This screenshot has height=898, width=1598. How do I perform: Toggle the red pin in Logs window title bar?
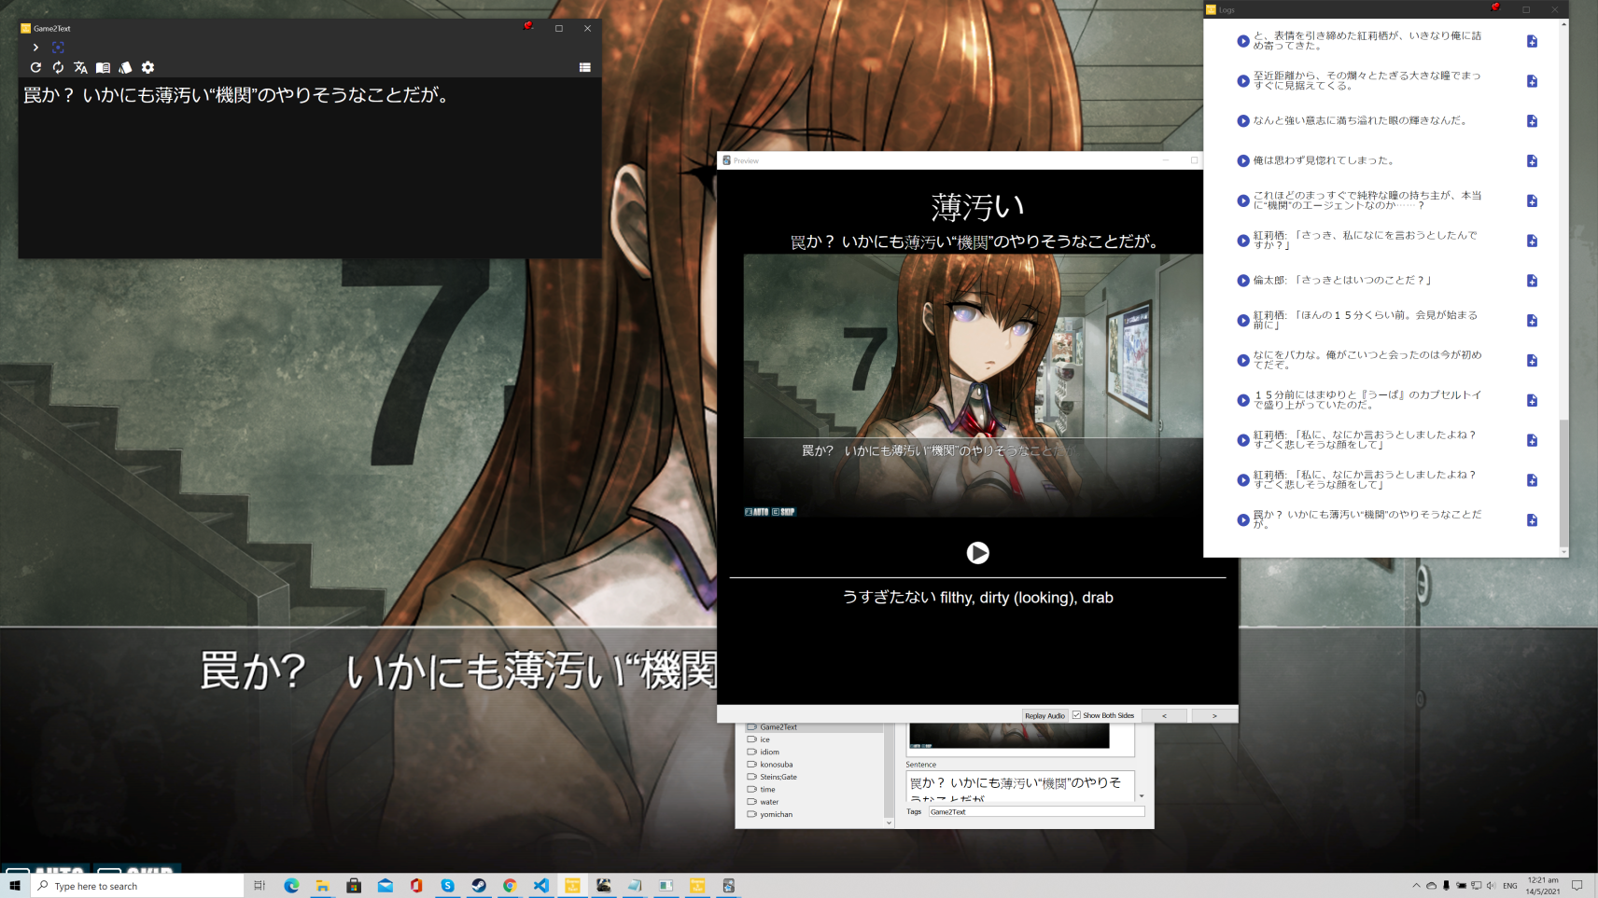click(1495, 7)
